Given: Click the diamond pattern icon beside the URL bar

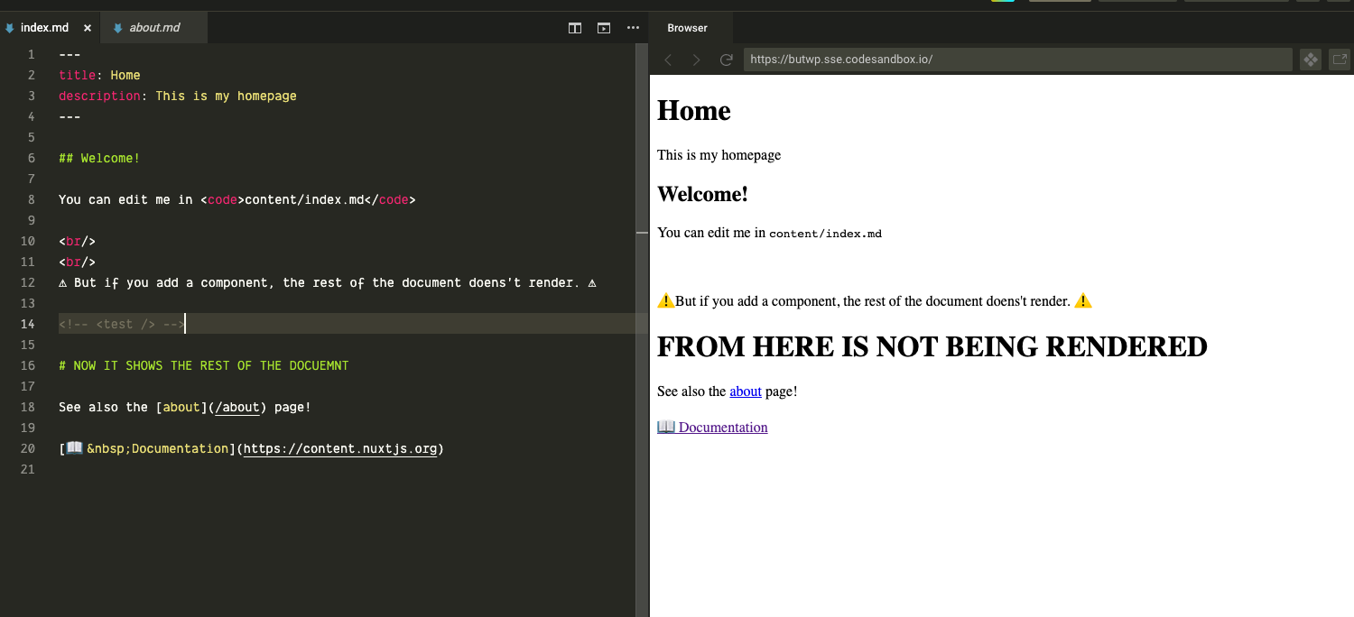Looking at the screenshot, I should 1310,59.
